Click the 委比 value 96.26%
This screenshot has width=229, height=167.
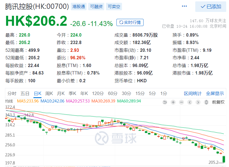[78, 58]
